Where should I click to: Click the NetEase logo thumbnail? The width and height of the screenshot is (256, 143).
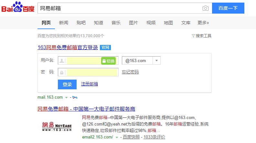pyautogui.click(x=57, y=126)
